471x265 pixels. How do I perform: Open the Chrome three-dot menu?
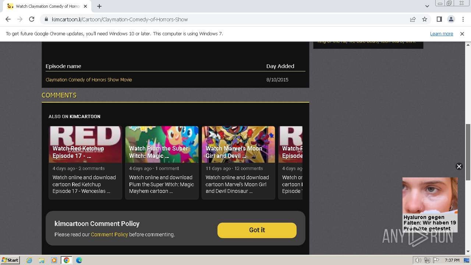click(463, 19)
